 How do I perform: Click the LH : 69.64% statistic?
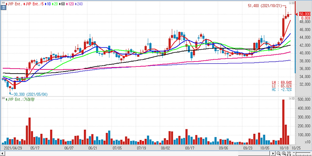282,82
